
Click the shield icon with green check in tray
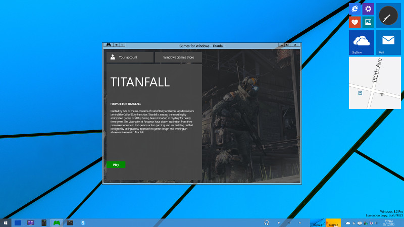coord(365,223)
